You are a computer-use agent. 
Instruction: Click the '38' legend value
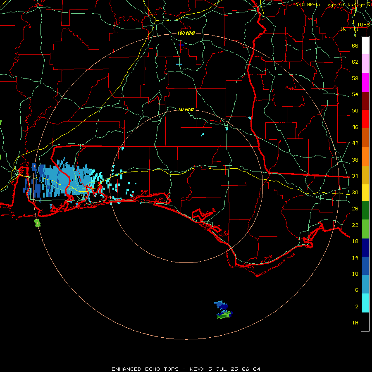click(x=355, y=160)
